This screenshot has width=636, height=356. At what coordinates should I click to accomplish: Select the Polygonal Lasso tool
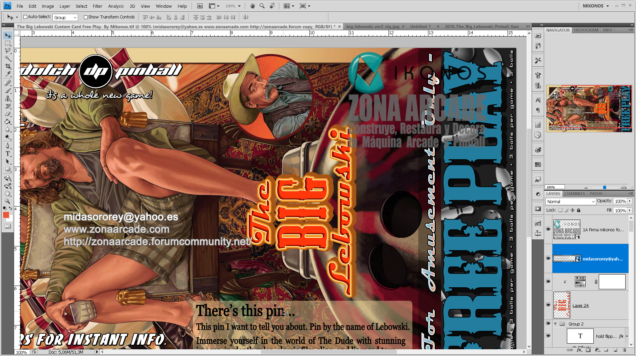point(8,51)
